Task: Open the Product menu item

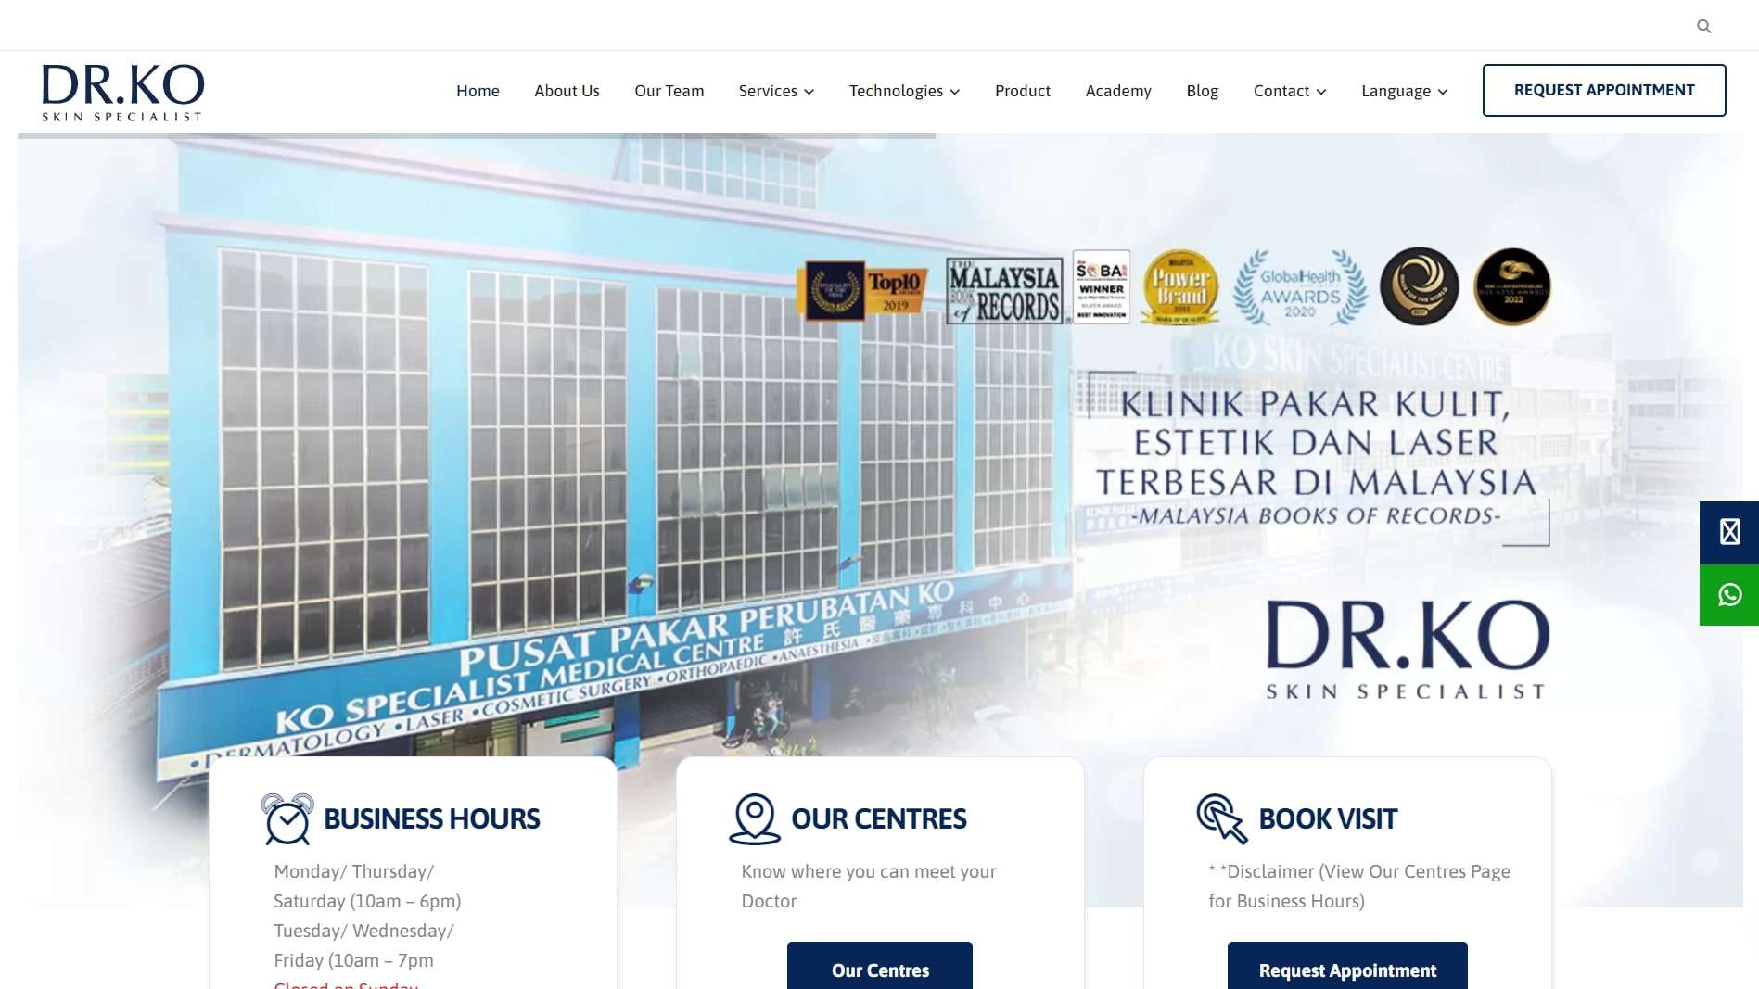Action: (x=1023, y=91)
